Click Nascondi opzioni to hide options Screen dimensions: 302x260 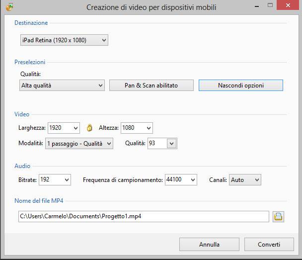[x=241, y=86]
